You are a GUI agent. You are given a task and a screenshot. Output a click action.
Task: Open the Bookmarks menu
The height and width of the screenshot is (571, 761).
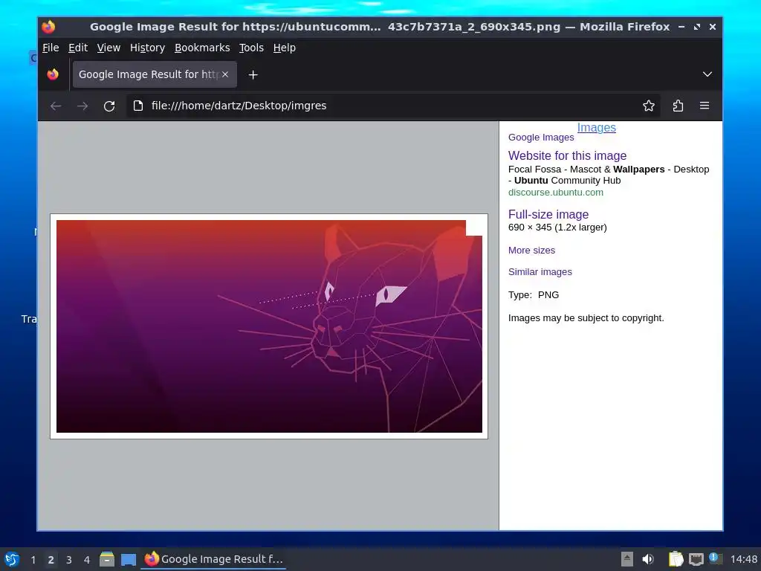202,48
